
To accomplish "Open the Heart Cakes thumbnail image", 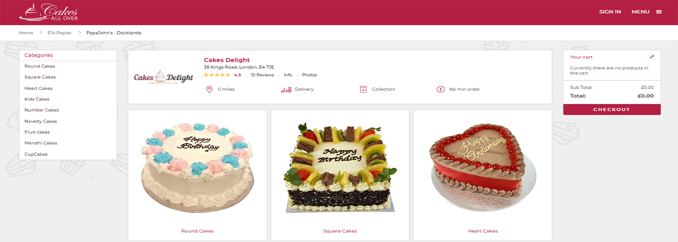I will (x=483, y=168).
